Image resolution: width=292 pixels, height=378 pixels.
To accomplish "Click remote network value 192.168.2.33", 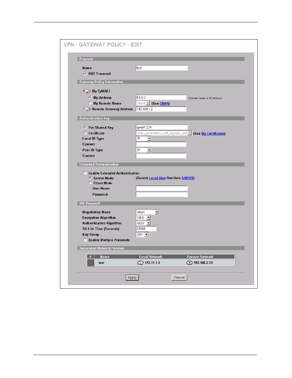I will [203, 263].
